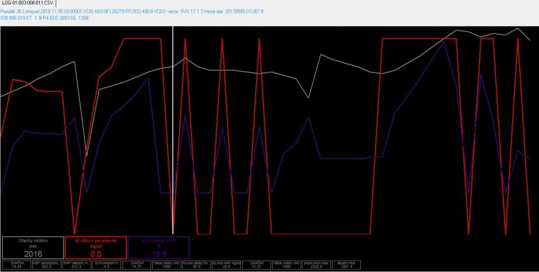This screenshot has width=539, height=272.
Task: Click the 2016 engine rpm value
Action: (x=33, y=254)
